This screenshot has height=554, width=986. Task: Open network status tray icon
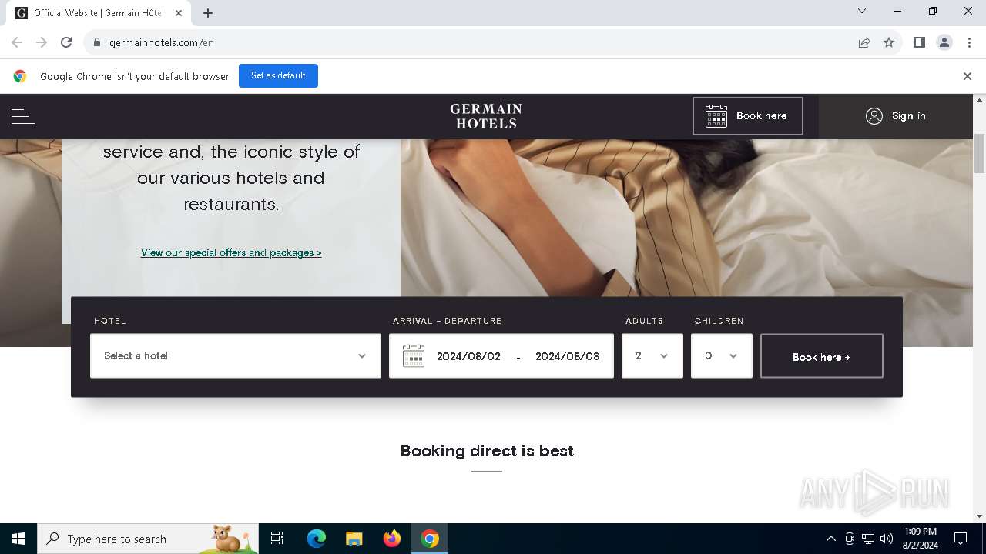tap(868, 539)
